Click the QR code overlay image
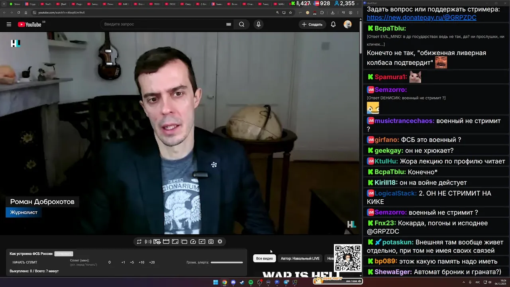 pos(348,258)
